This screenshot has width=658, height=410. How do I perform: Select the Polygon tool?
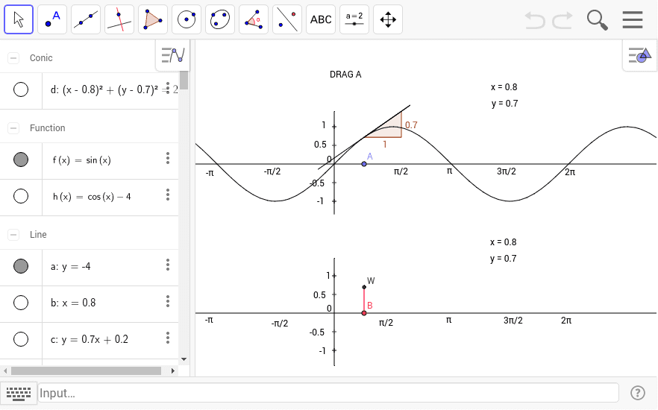click(153, 19)
